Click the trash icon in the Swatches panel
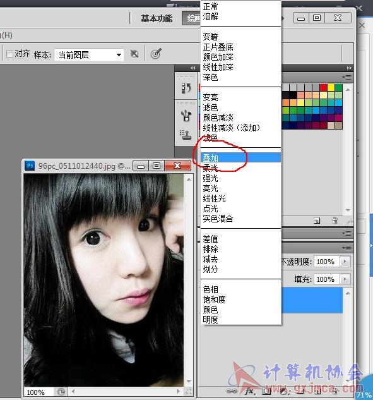 (x=335, y=221)
